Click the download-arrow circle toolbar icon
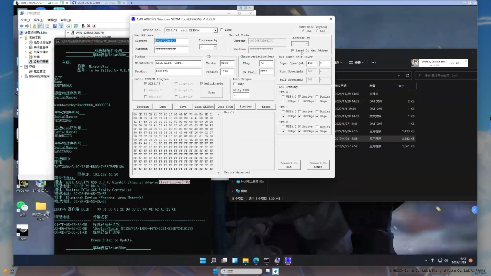The width and height of the screenshot is (491, 276). 94,26
